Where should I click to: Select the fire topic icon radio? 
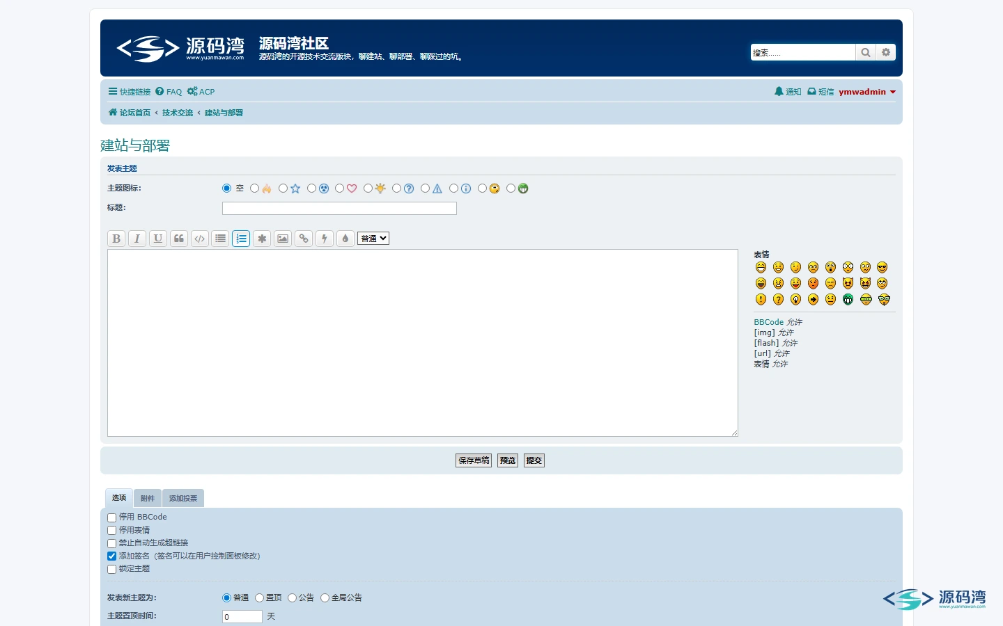(x=255, y=188)
